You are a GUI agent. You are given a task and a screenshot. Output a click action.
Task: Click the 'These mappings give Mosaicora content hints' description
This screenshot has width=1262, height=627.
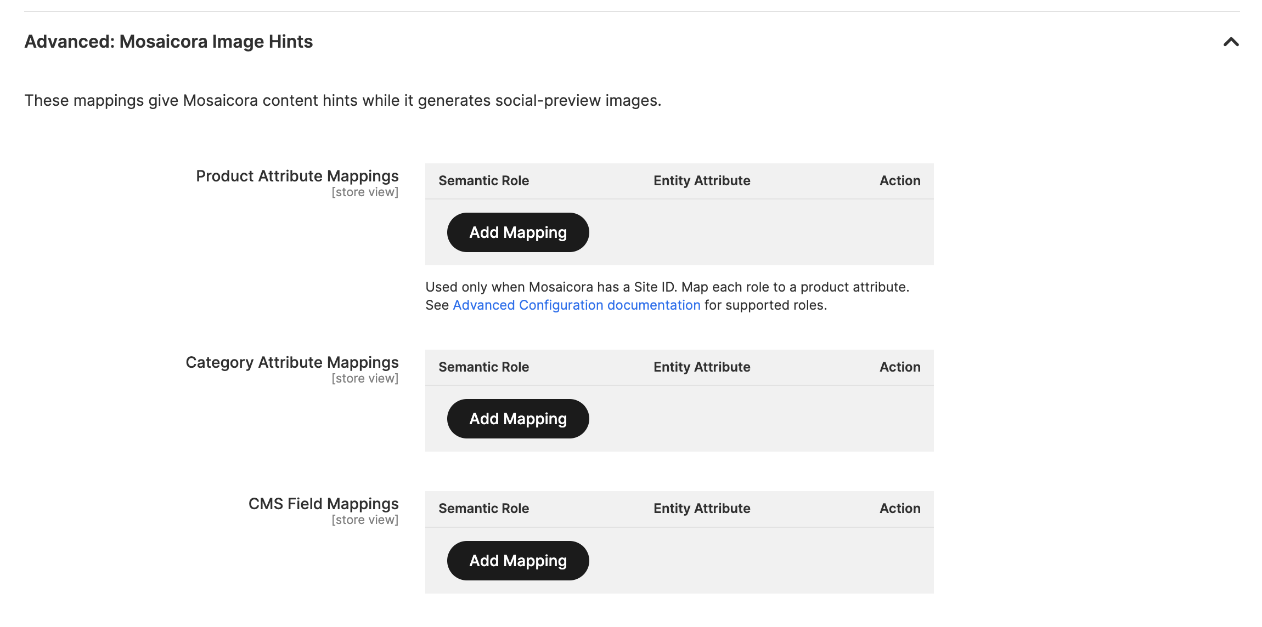[343, 101]
